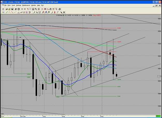Click the red F flag icon
The image size is (162, 118).
[x=43, y=12]
